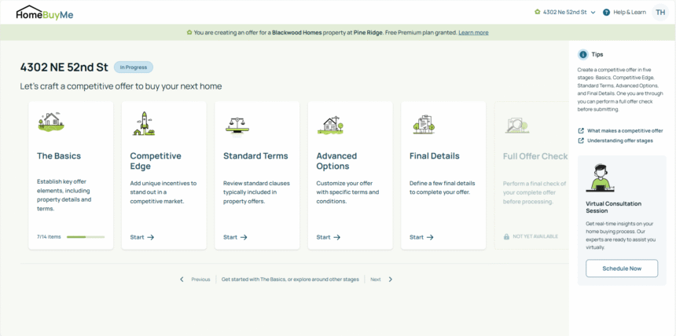Click the Competitive Edge rocket icon

pos(143,122)
